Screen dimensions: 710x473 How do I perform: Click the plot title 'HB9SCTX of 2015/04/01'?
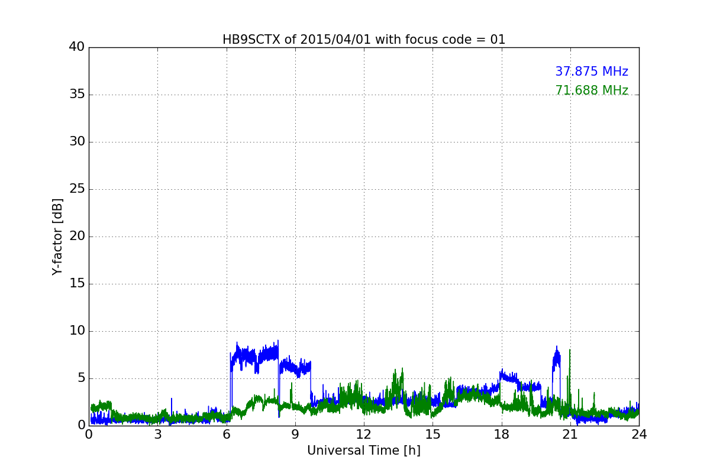(364, 40)
